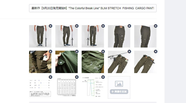Click the 画像を追加 add image button
The height and width of the screenshot is (103, 186).
(119, 92)
